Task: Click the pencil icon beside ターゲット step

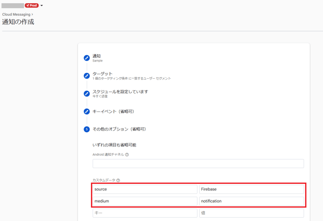Action: coord(87,76)
